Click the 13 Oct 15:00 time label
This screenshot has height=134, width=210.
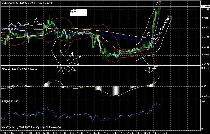160,133
